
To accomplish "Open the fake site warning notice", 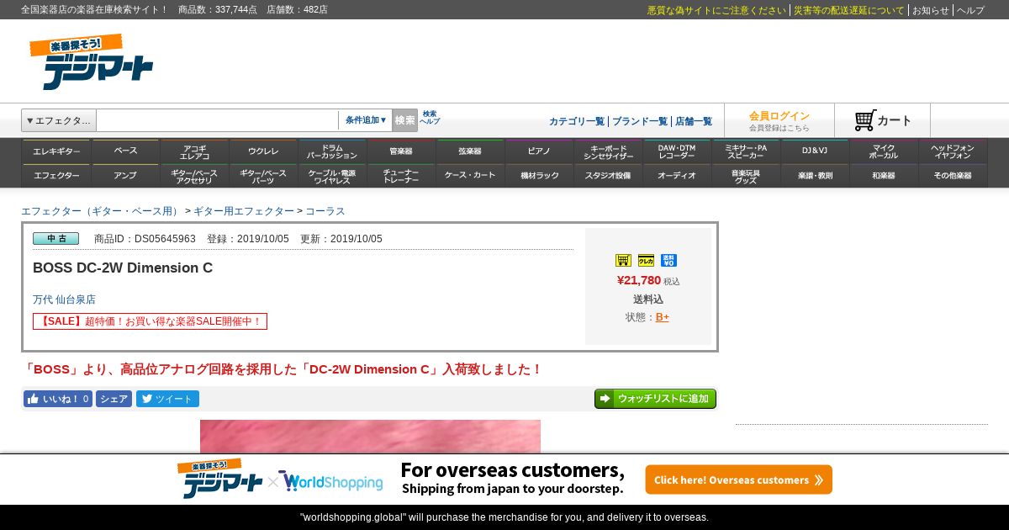I will click(716, 10).
